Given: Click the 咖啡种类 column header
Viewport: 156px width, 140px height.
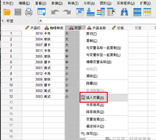Looking at the screenshot, I should (x=54, y=28).
